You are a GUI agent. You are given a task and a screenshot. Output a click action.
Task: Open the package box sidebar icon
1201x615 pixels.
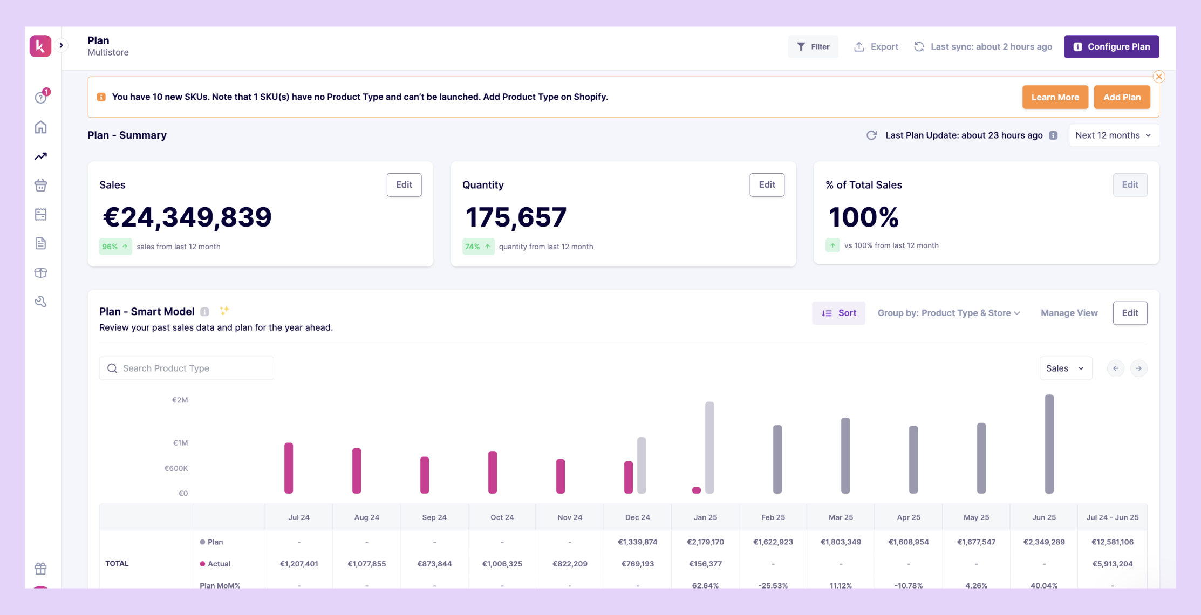[x=41, y=272]
